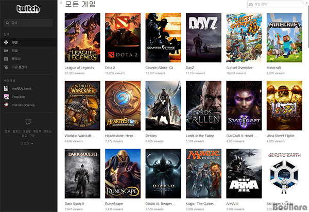Click the Destiny title link
Image resolution: width=309 pixels, height=212 pixels.
pos(151,136)
